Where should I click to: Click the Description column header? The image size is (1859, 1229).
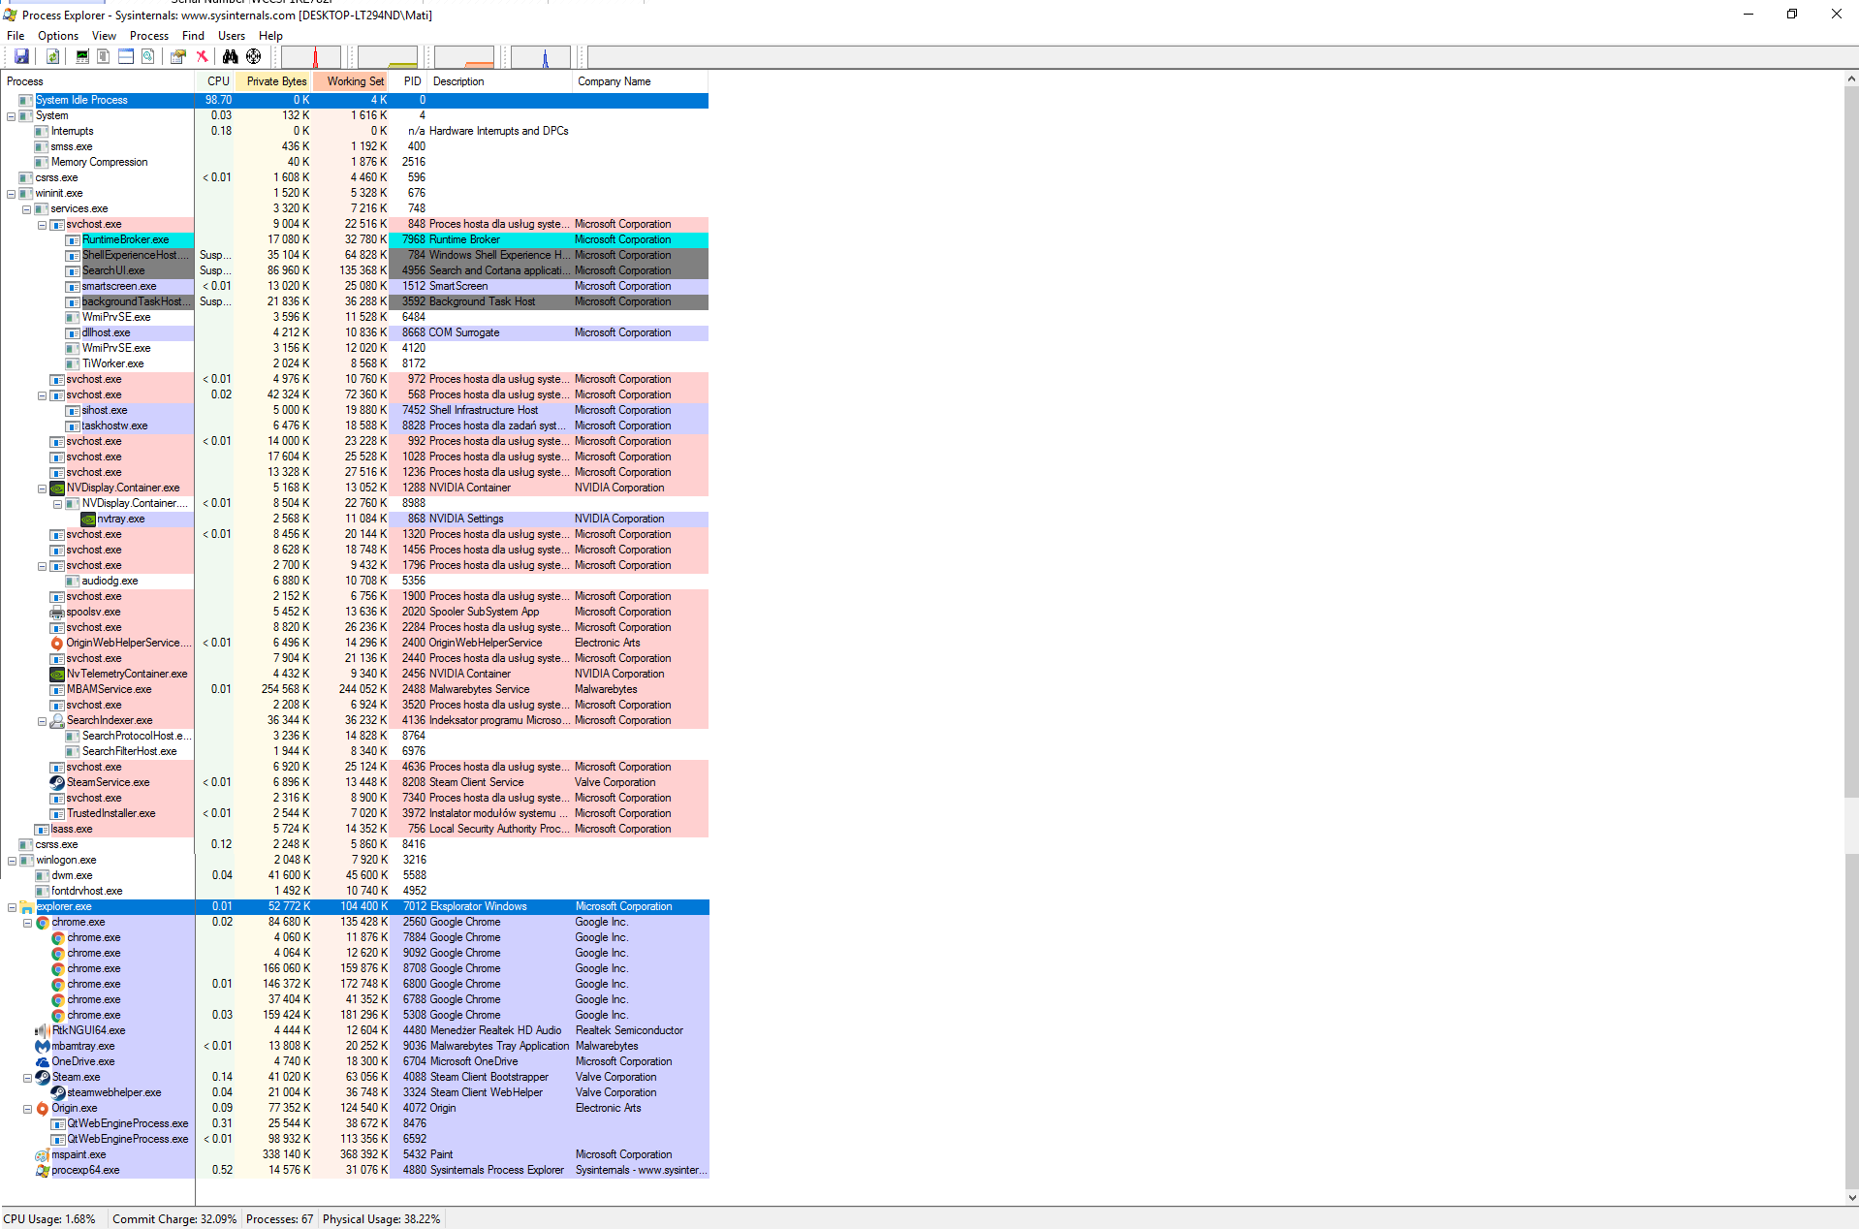tap(500, 81)
